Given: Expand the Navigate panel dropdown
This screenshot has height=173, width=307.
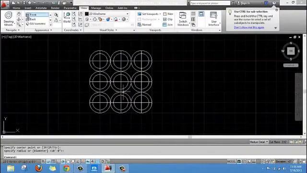Looking at the screenshot, I should 12,30.
